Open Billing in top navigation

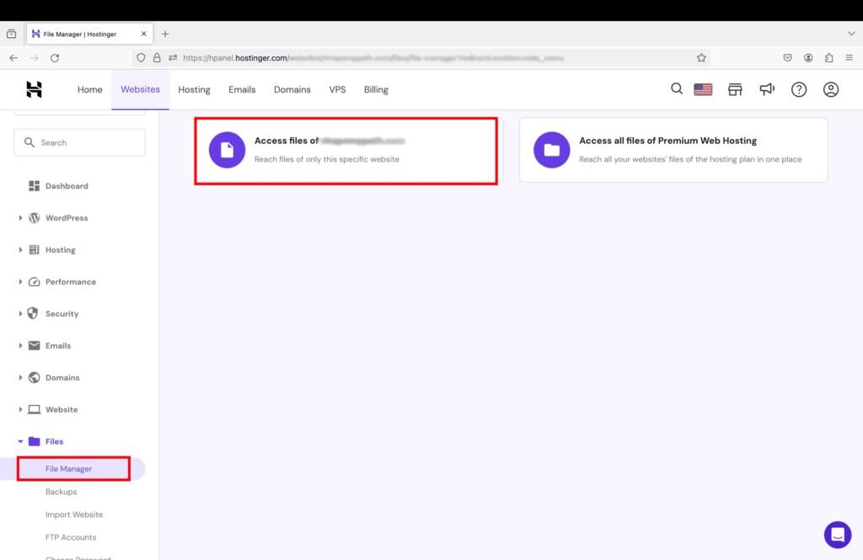(x=376, y=89)
